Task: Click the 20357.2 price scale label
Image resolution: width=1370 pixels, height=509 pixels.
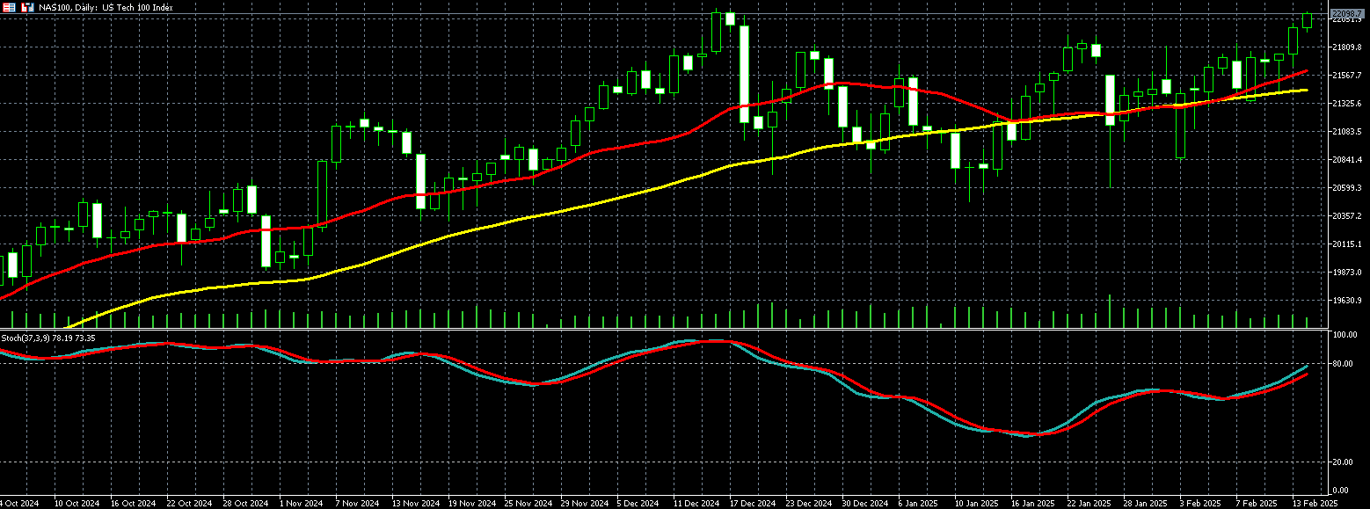Action: [x=1347, y=215]
